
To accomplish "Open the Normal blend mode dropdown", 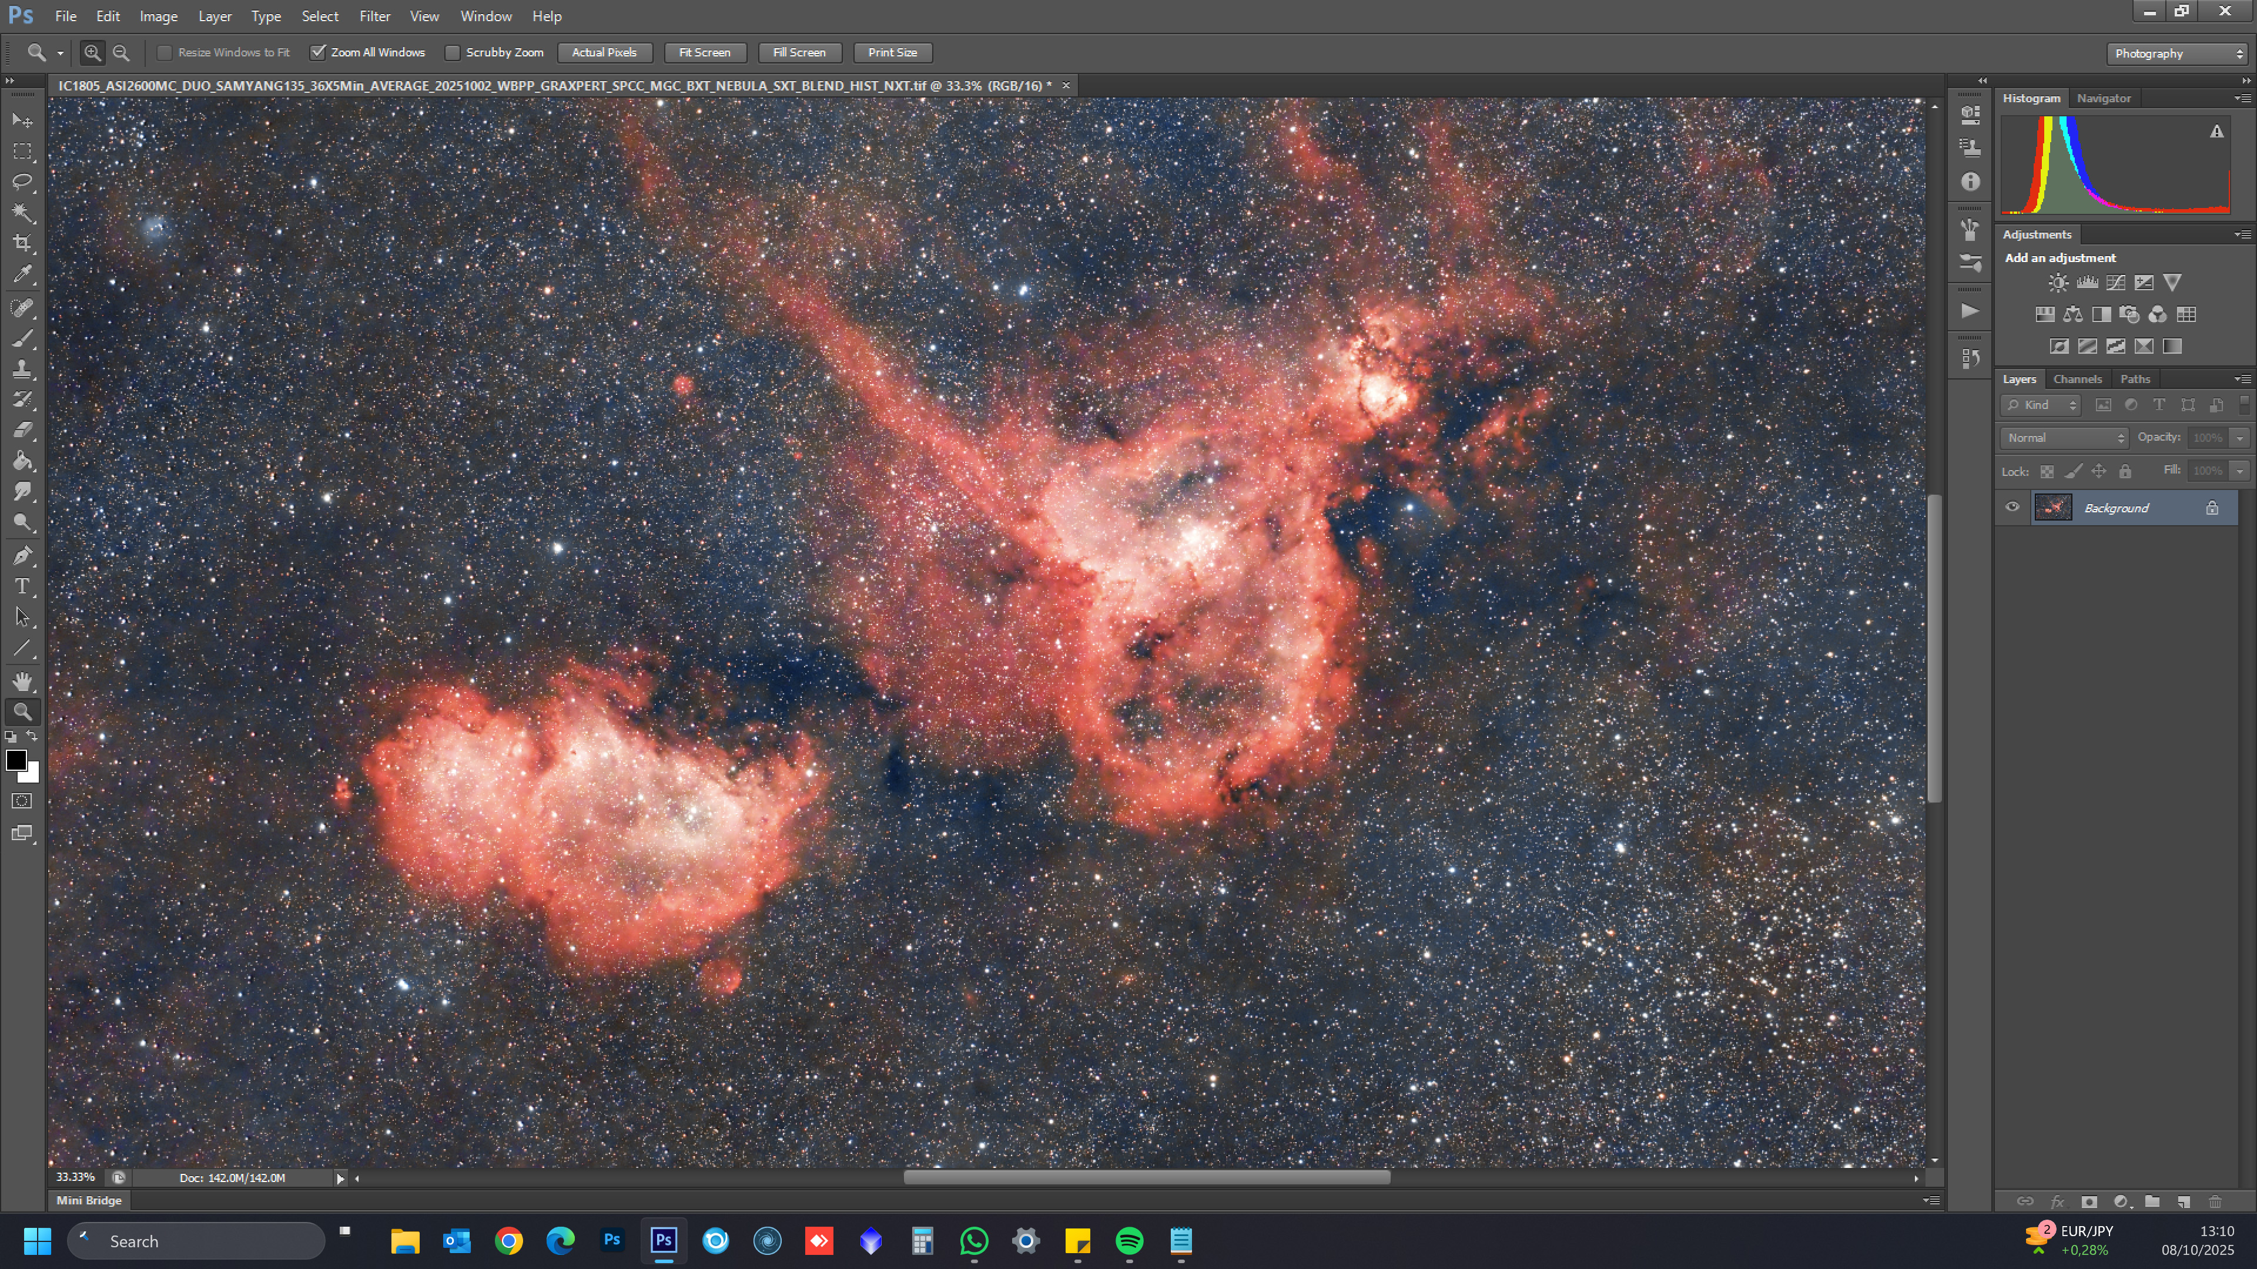I will click(2064, 437).
